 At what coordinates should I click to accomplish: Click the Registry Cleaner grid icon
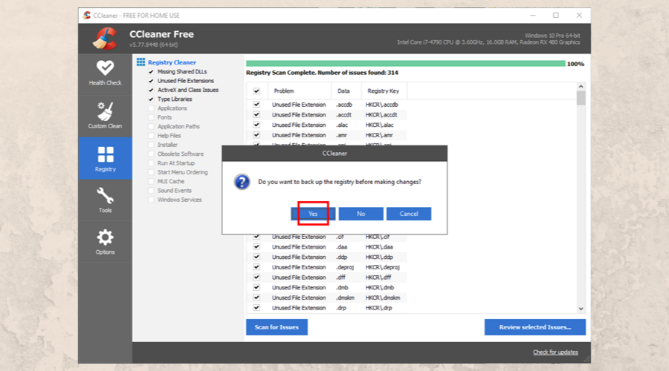pos(141,62)
